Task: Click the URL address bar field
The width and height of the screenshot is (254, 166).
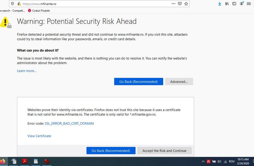Action: click(x=95, y=4)
